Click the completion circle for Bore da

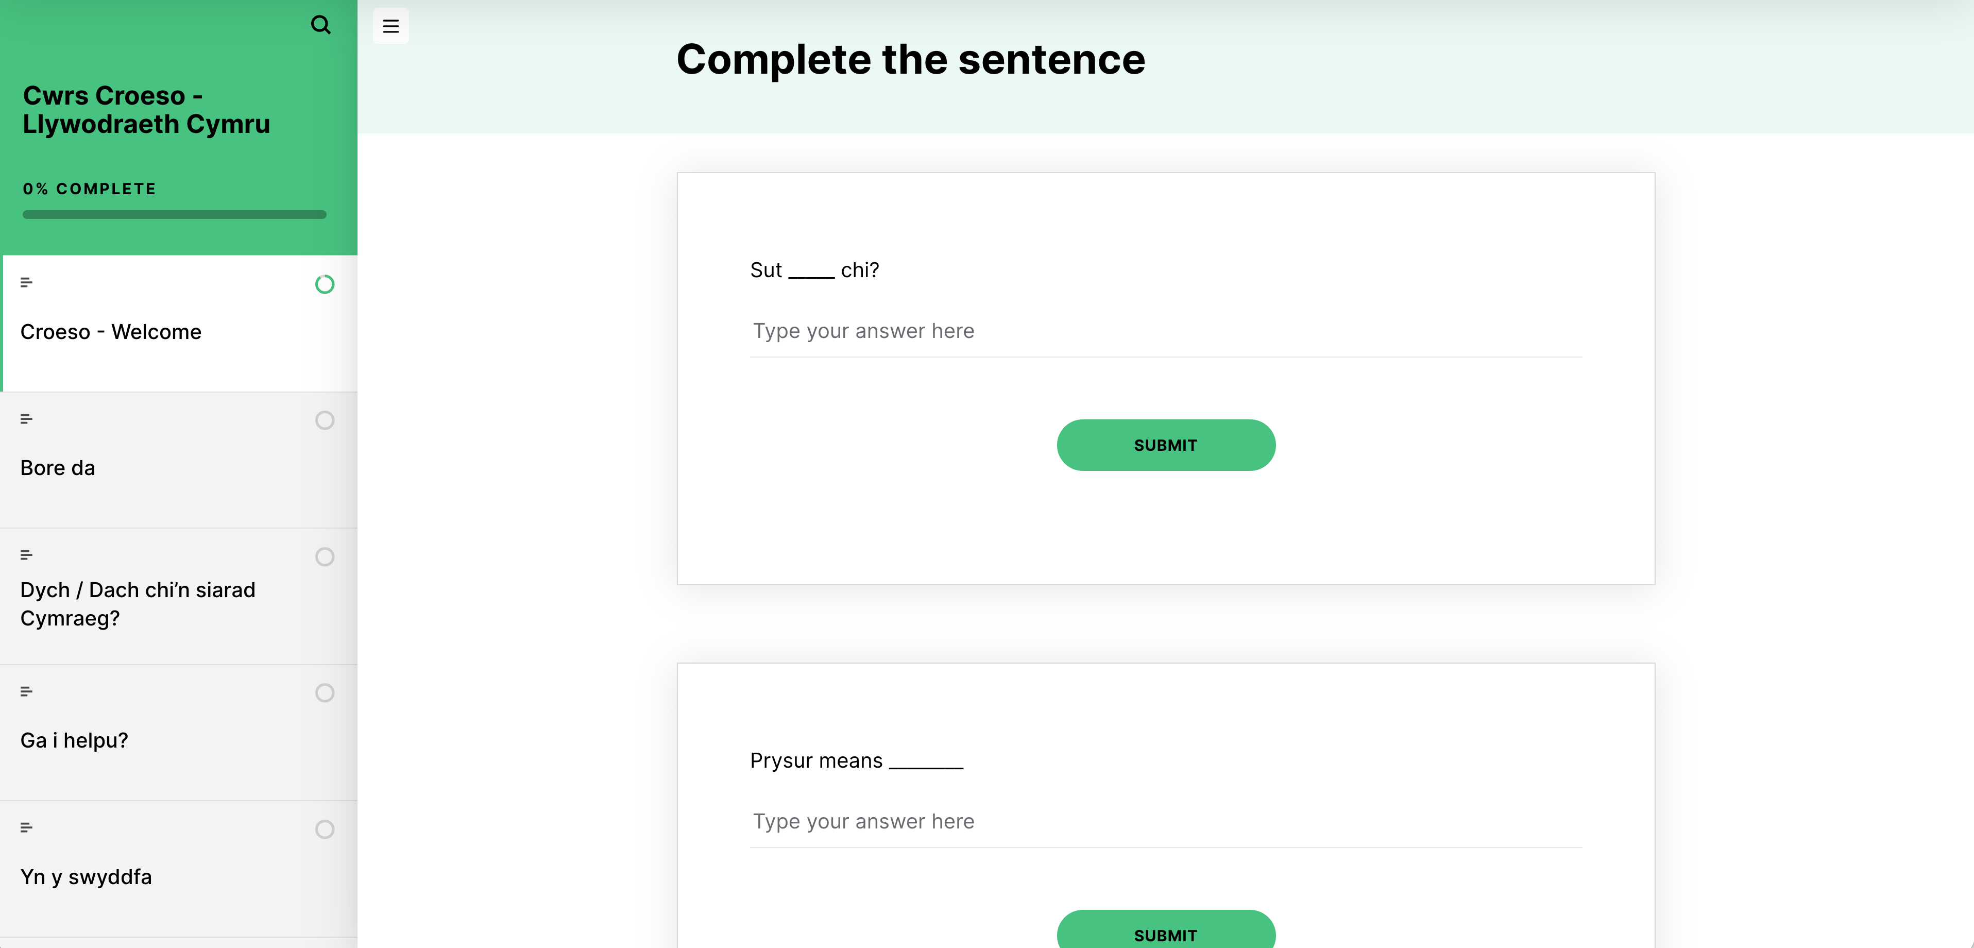pyautogui.click(x=324, y=421)
